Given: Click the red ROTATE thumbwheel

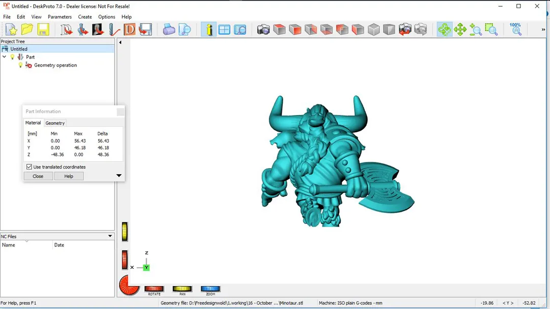Looking at the screenshot, I should coord(154,289).
